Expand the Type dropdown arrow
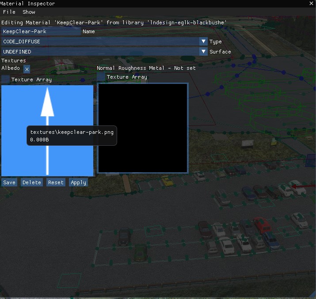Viewport: 316px width, 299px height. point(203,42)
